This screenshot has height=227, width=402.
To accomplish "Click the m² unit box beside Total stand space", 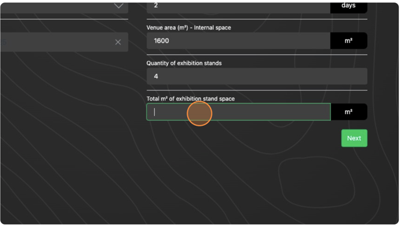I will 349,112.
